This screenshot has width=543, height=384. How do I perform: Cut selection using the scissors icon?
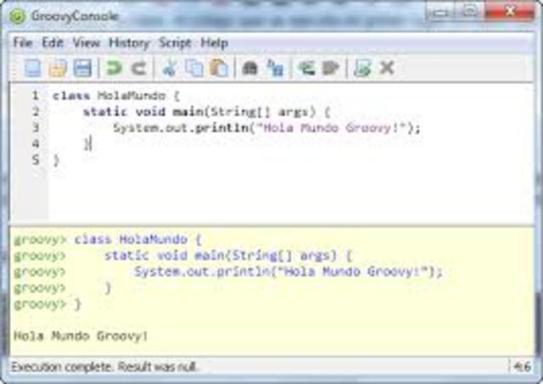point(170,68)
